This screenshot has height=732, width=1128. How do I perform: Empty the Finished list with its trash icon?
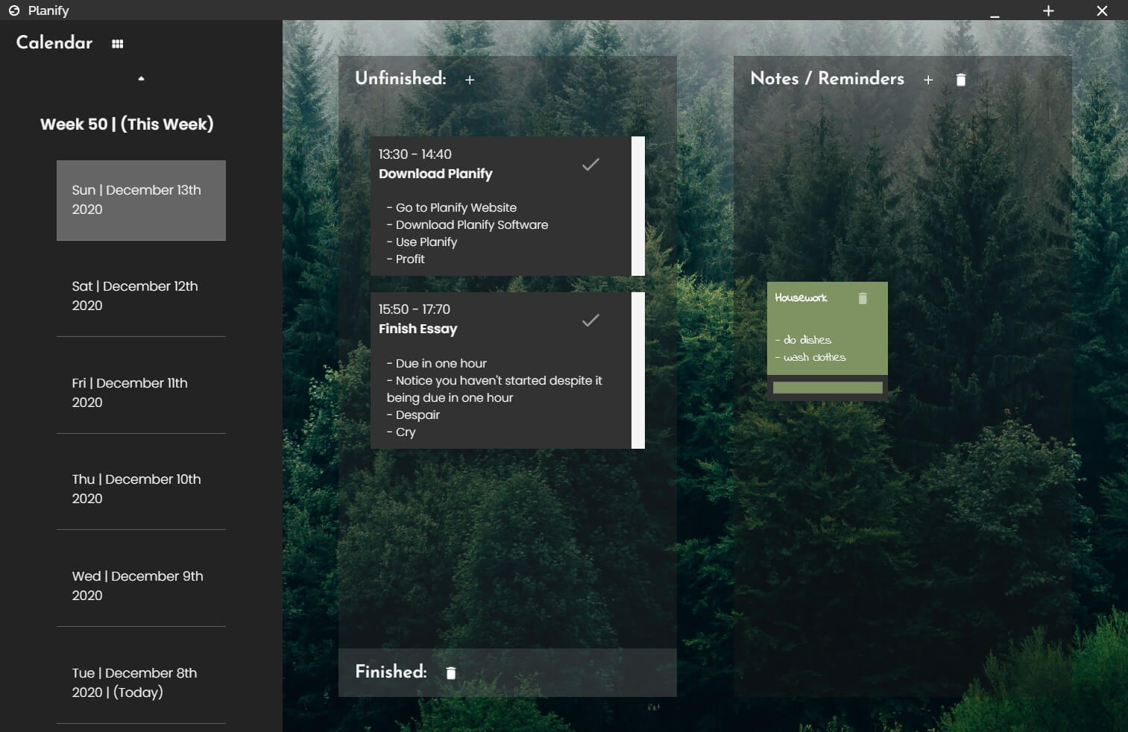451,672
